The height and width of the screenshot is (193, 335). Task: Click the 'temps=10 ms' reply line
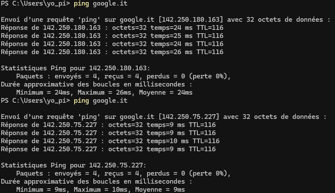coord(110,141)
